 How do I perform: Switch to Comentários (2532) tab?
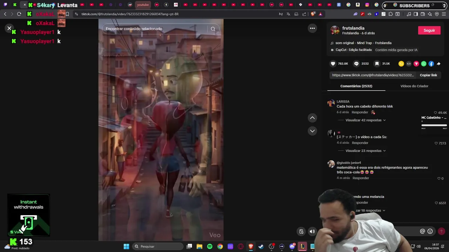point(356,86)
